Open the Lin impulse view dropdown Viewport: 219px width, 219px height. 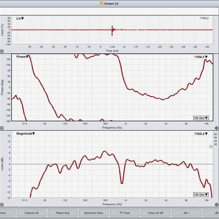click(x=20, y=19)
